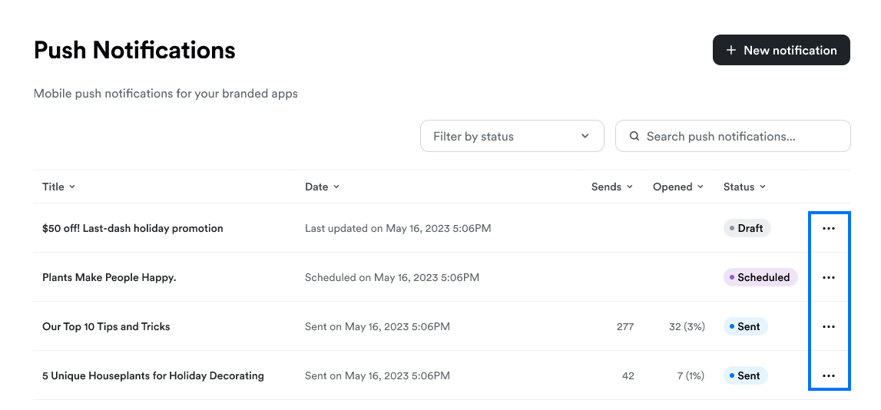Open more options for the Draft notification
Viewport: 881px width, 410px height.
pos(828,228)
